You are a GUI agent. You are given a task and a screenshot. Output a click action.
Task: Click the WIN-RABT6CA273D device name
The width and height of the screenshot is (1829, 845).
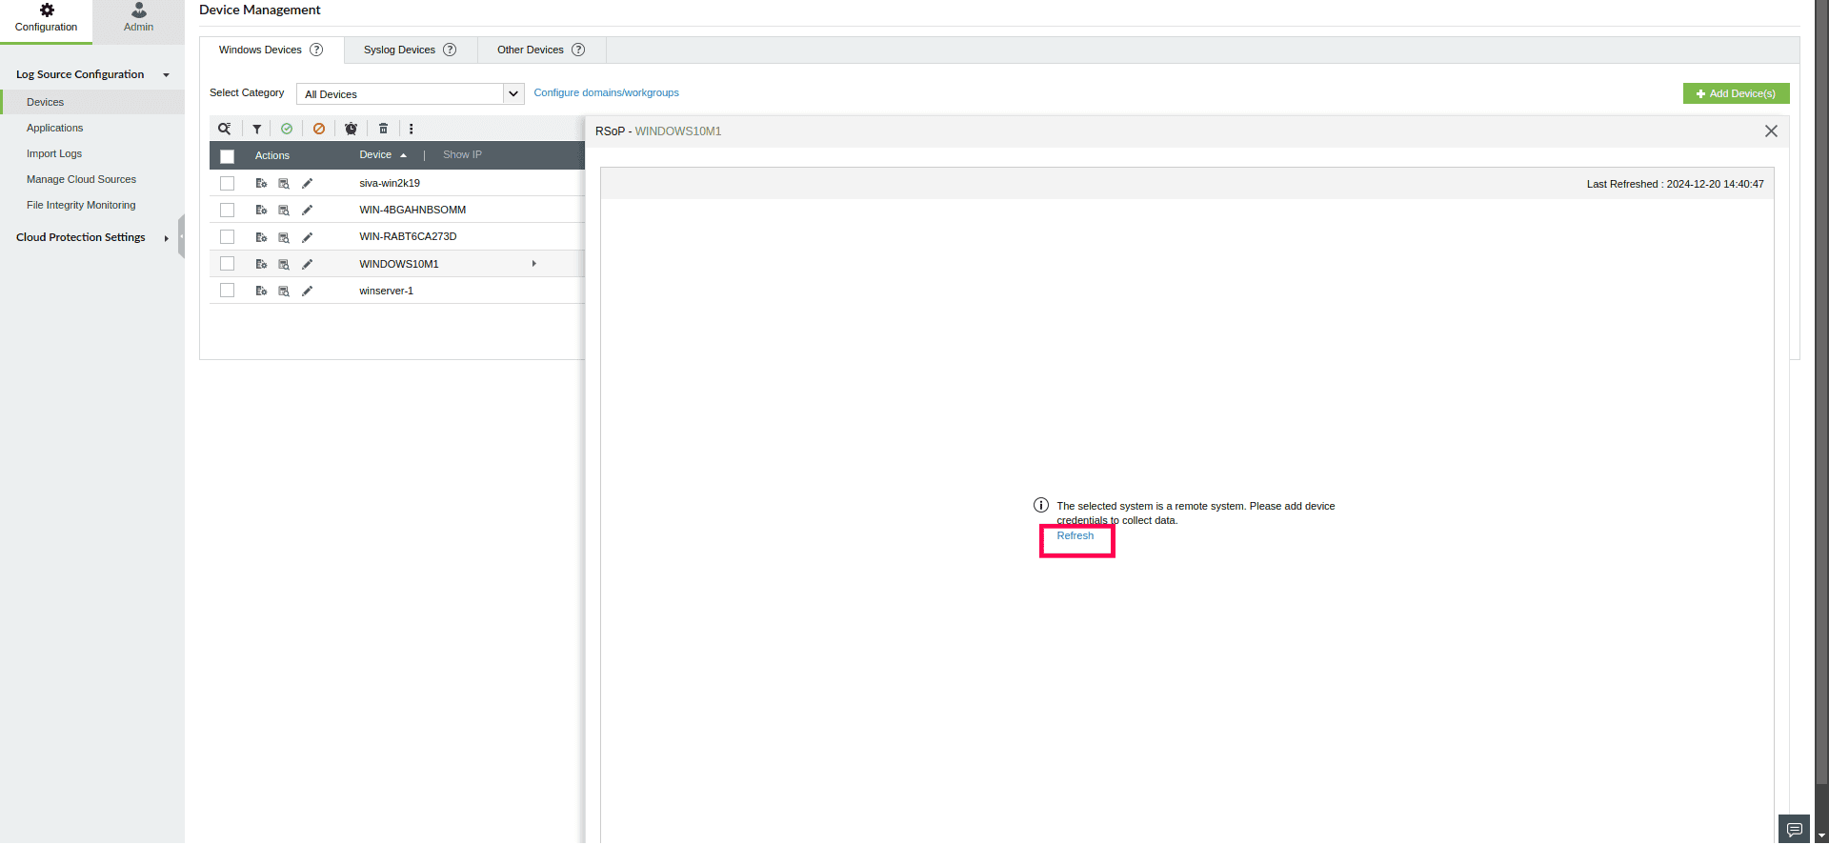tap(408, 236)
